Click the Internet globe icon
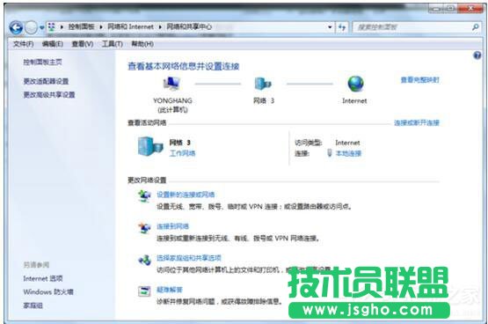Image resolution: width=488 pixels, height=324 pixels. 355,84
